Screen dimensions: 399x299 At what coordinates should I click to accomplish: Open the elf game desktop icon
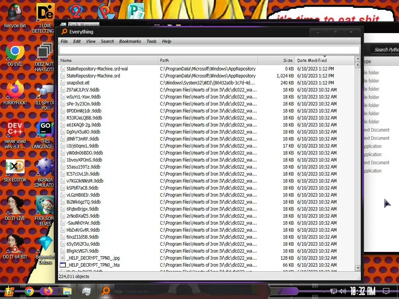coord(45,211)
